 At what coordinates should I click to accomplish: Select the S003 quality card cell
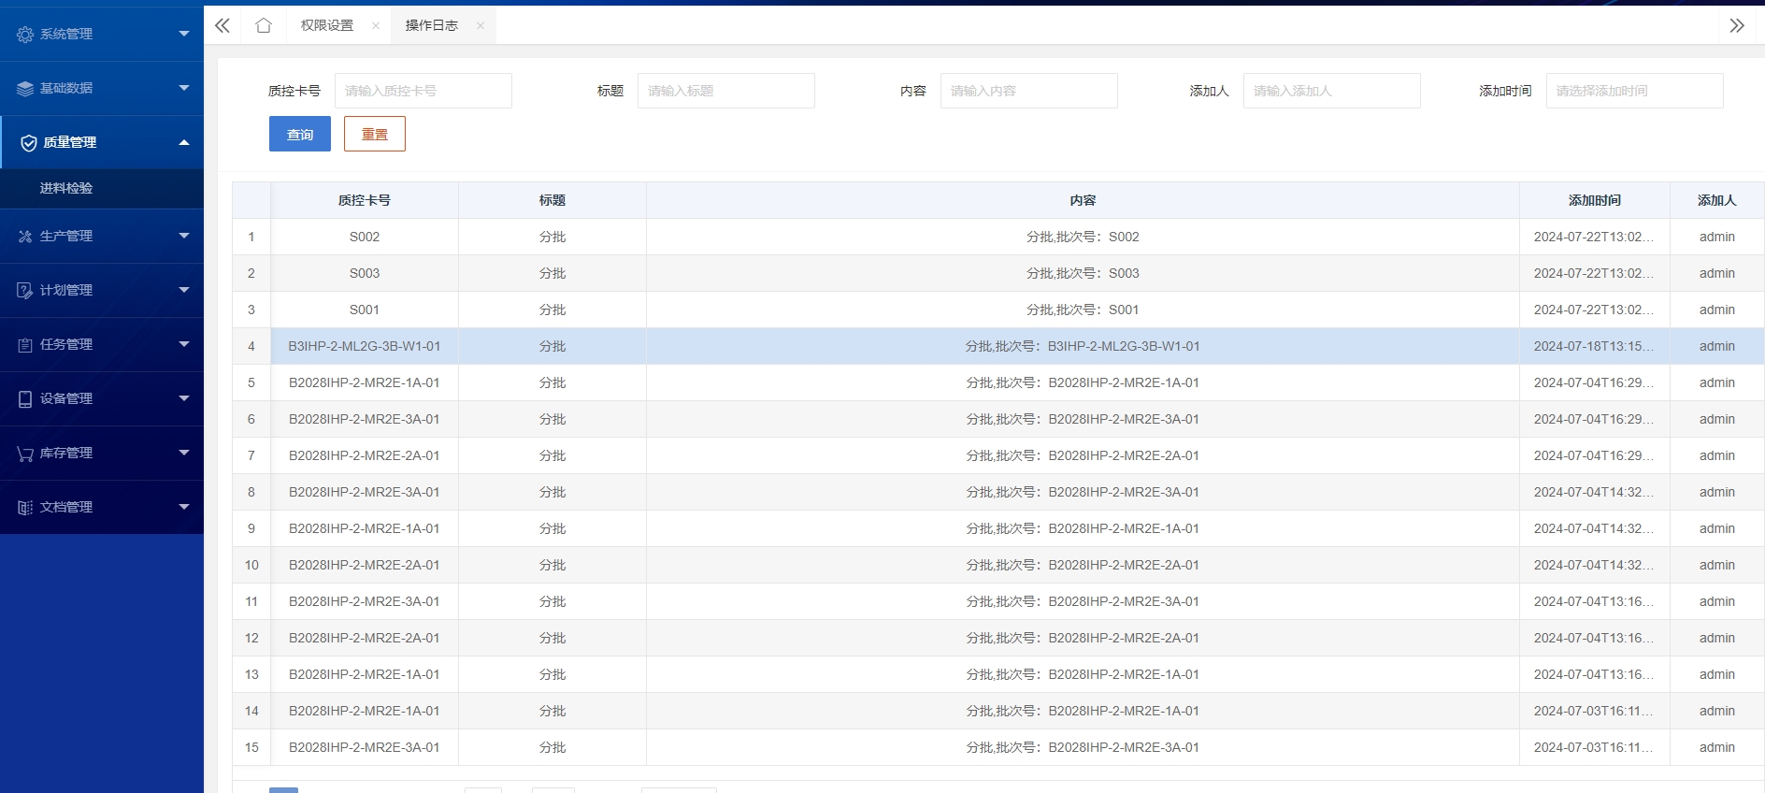[x=365, y=273]
